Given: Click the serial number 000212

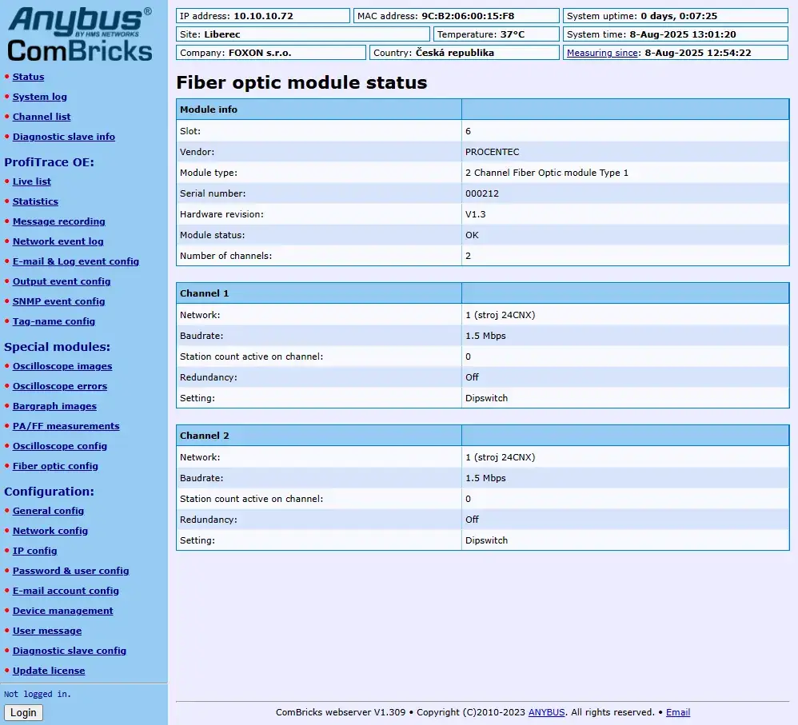Looking at the screenshot, I should click(482, 193).
